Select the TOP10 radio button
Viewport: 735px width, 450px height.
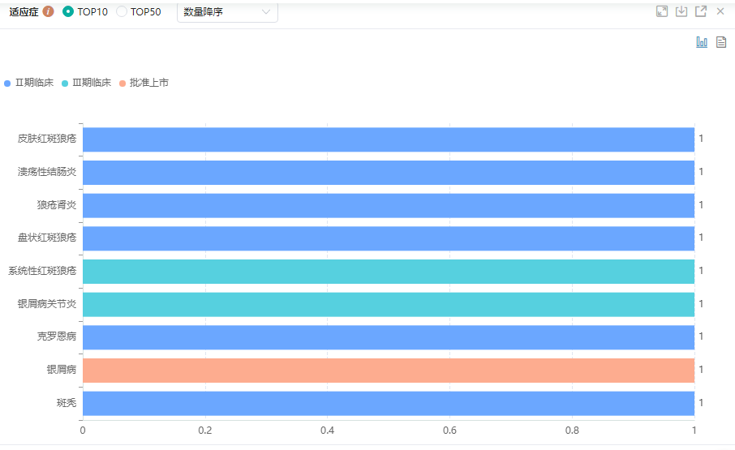tap(68, 12)
